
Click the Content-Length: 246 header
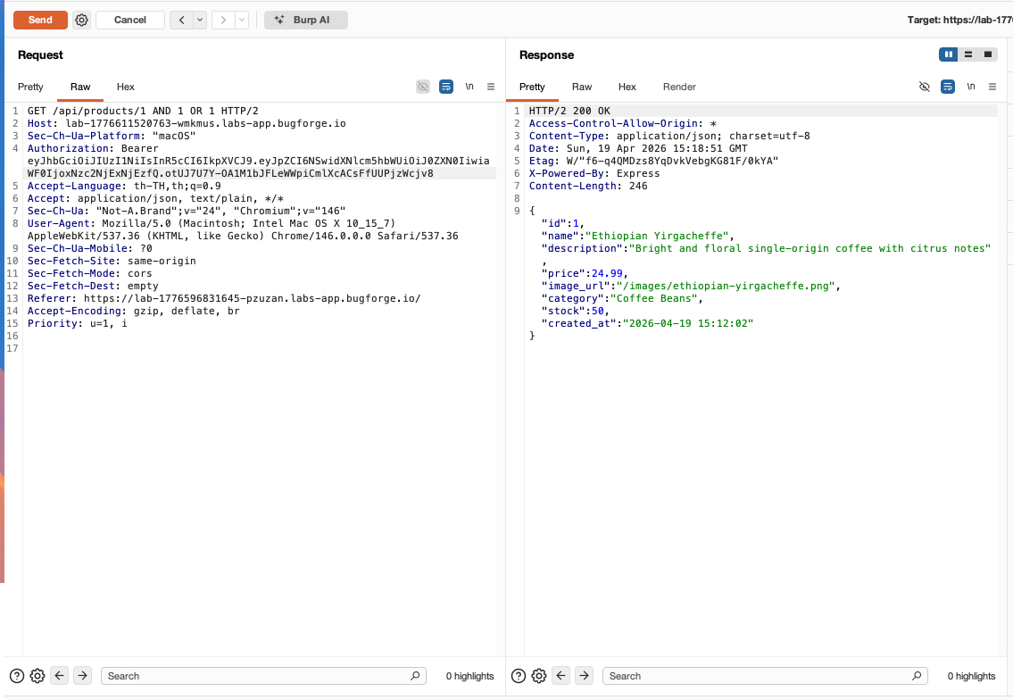click(x=588, y=186)
